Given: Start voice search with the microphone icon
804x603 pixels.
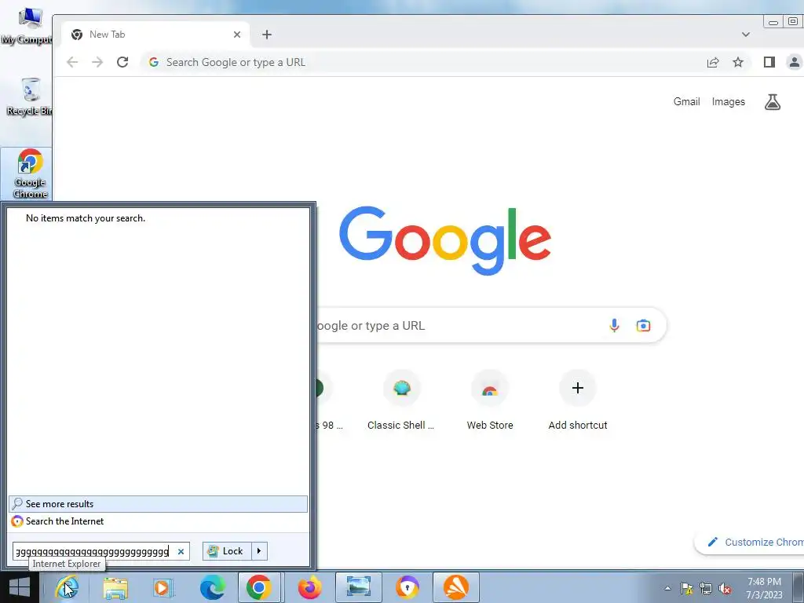Looking at the screenshot, I should coord(614,325).
